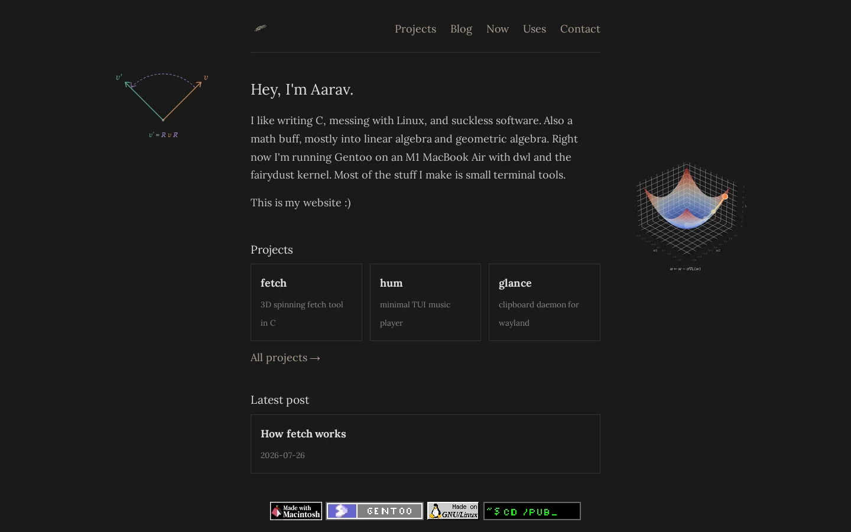Image resolution: width=851 pixels, height=532 pixels.
Task: Go to the Blog page
Action: click(461, 29)
